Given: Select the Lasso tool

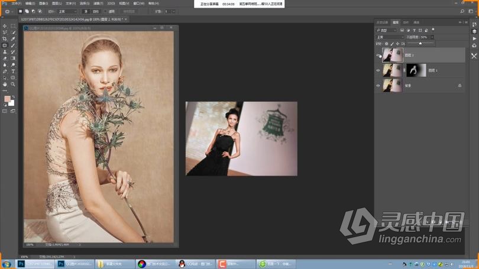Looking at the screenshot, I should (x=5, y=33).
